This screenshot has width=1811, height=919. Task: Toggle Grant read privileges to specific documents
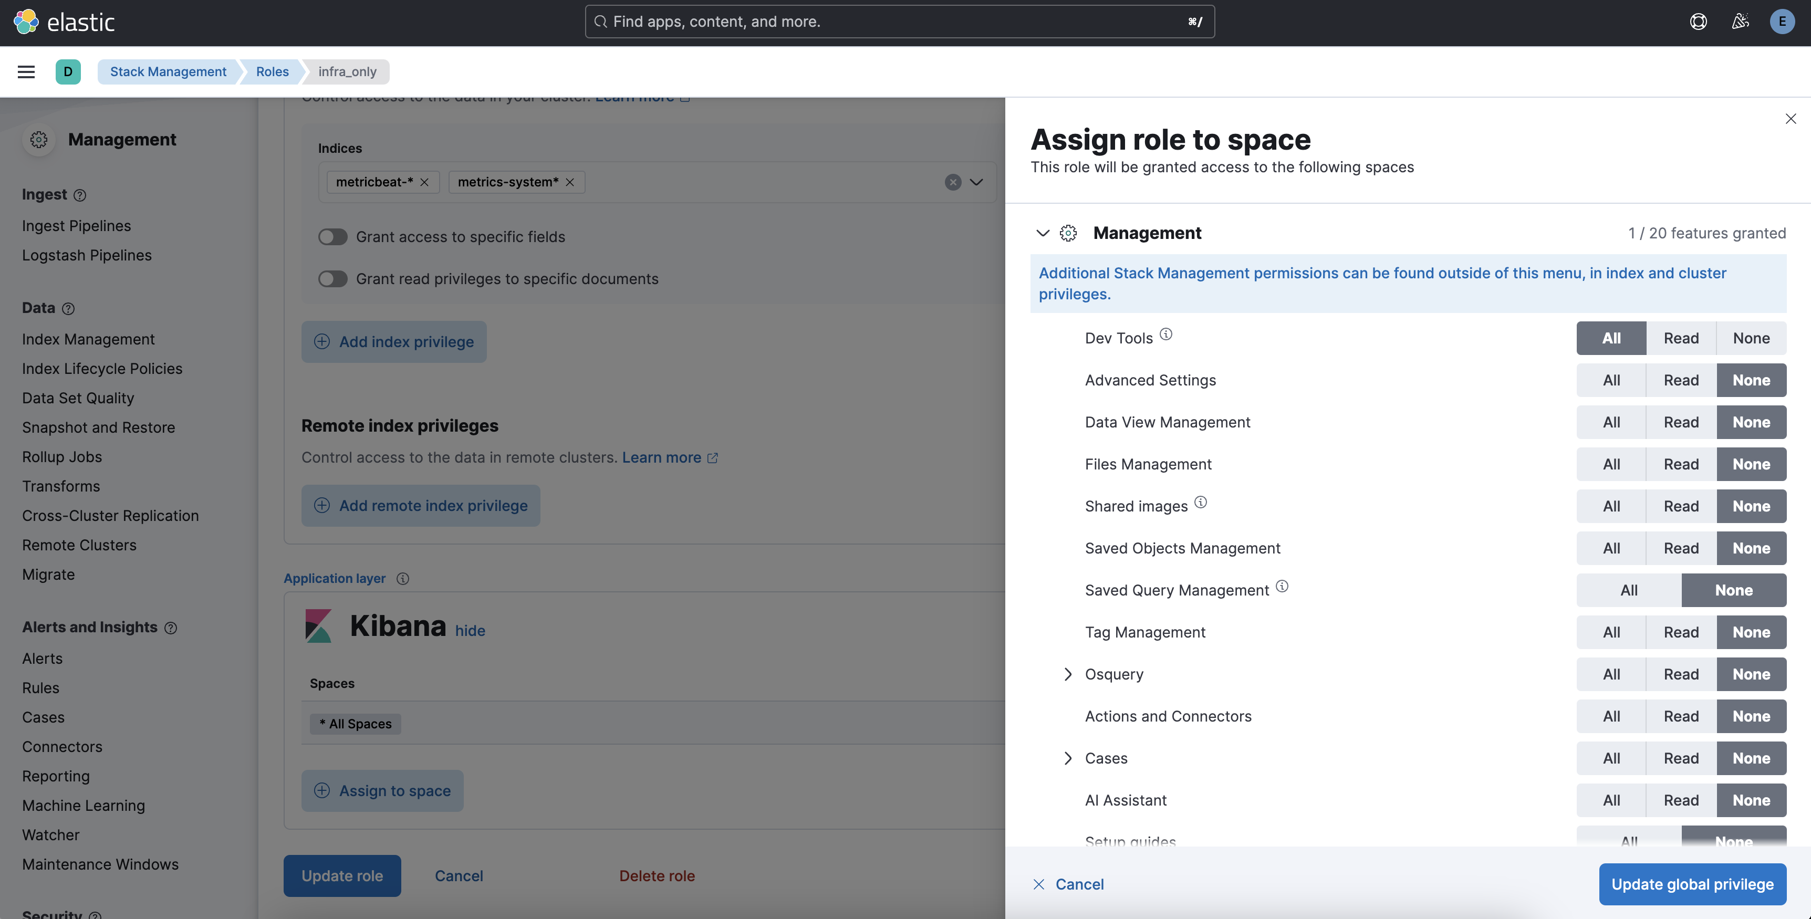click(x=332, y=279)
